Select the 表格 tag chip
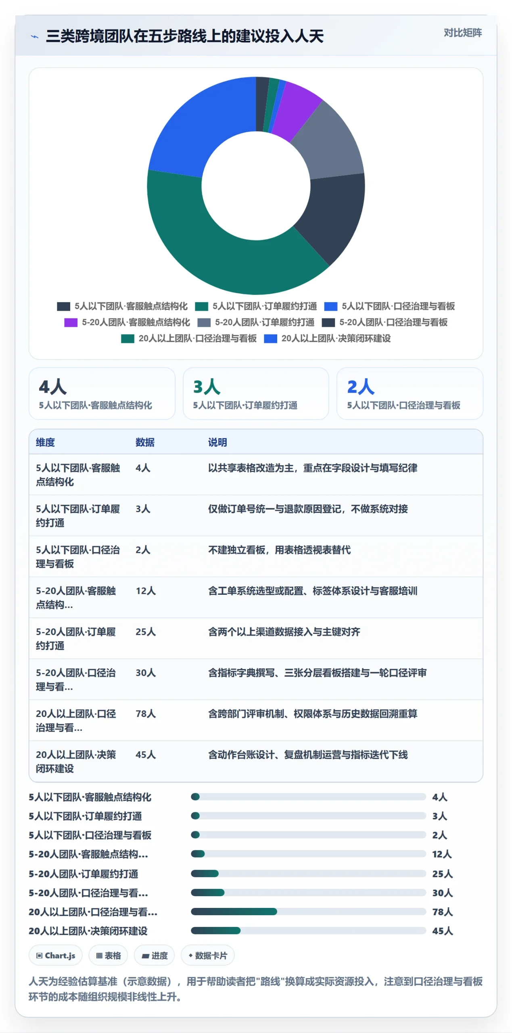The height and width of the screenshot is (1033, 512). pyautogui.click(x=108, y=956)
